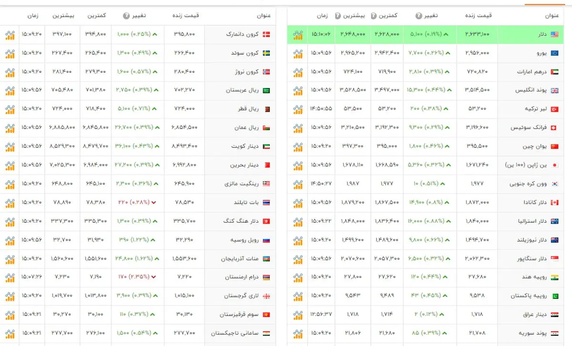The height and width of the screenshot is (346, 572).
Task: Open the لیر ترکیه chart icon
Action: [x=298, y=109]
